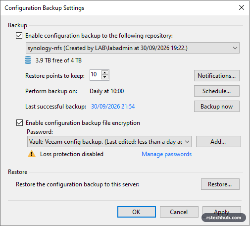Decrease restore points with down arrow

click(105, 77)
